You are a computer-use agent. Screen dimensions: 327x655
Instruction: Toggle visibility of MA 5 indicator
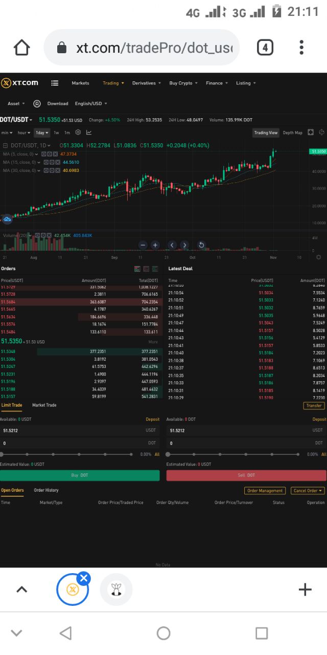(x=43, y=154)
